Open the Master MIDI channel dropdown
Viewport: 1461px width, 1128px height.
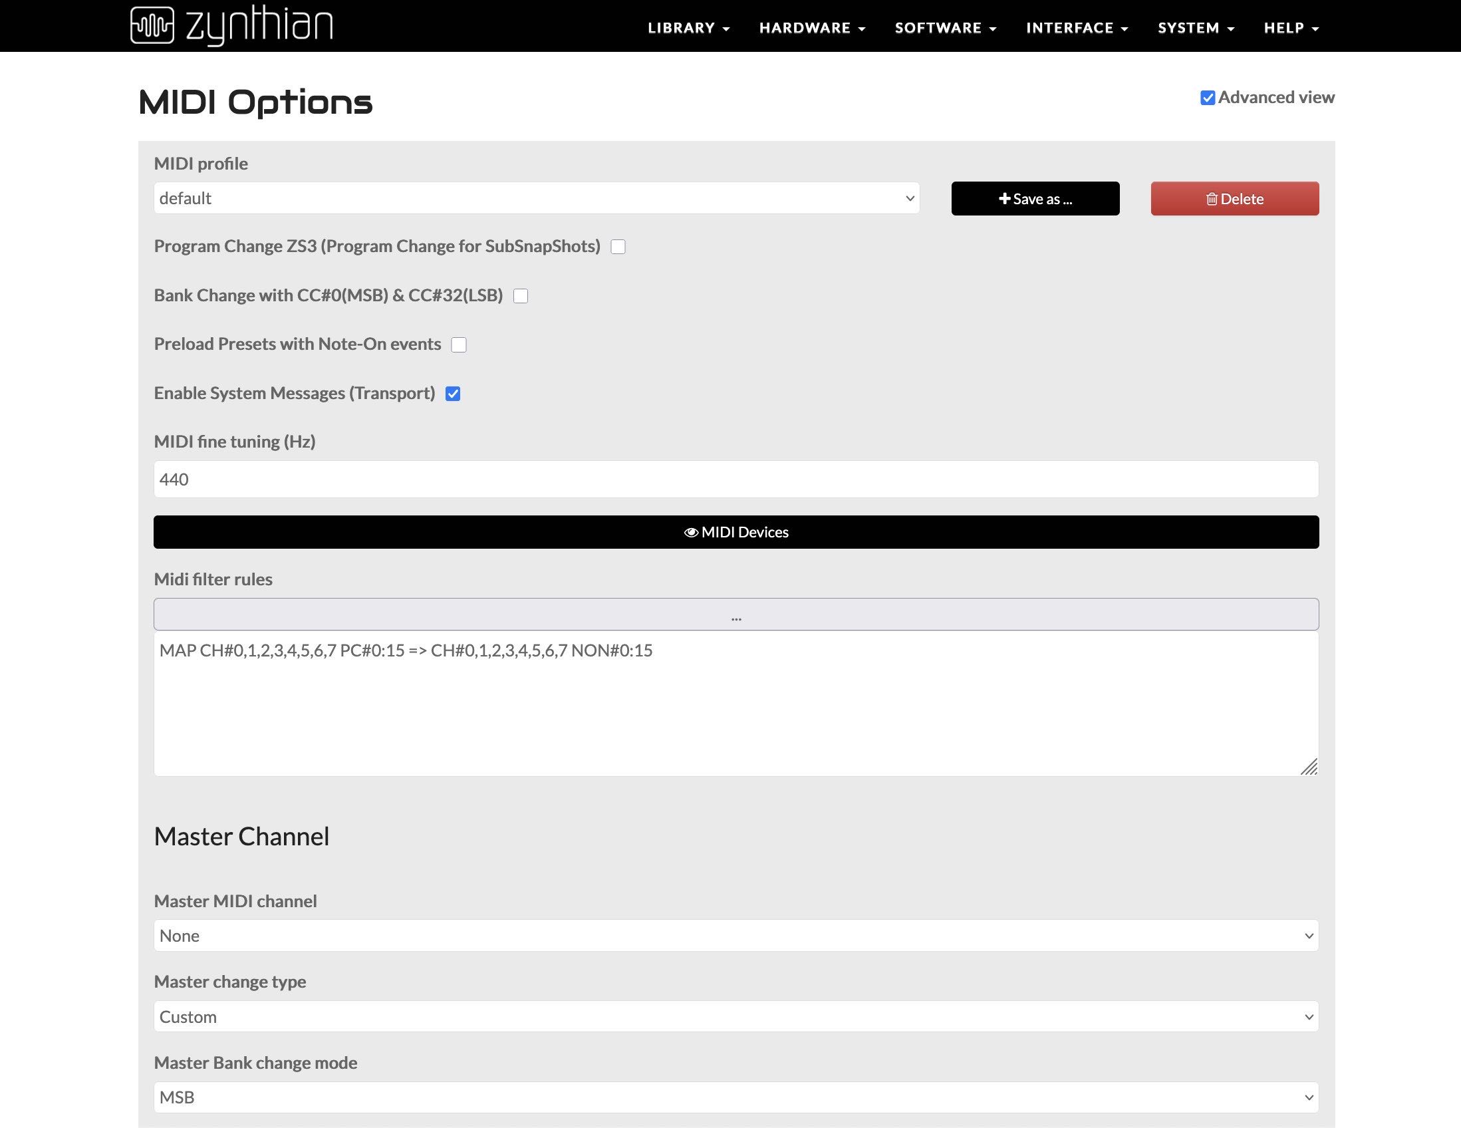pos(736,935)
